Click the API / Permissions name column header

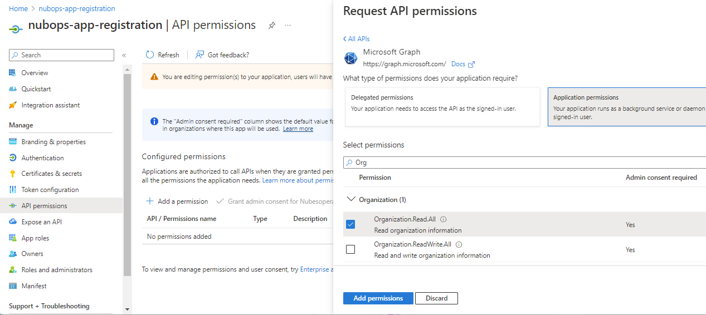point(182,219)
